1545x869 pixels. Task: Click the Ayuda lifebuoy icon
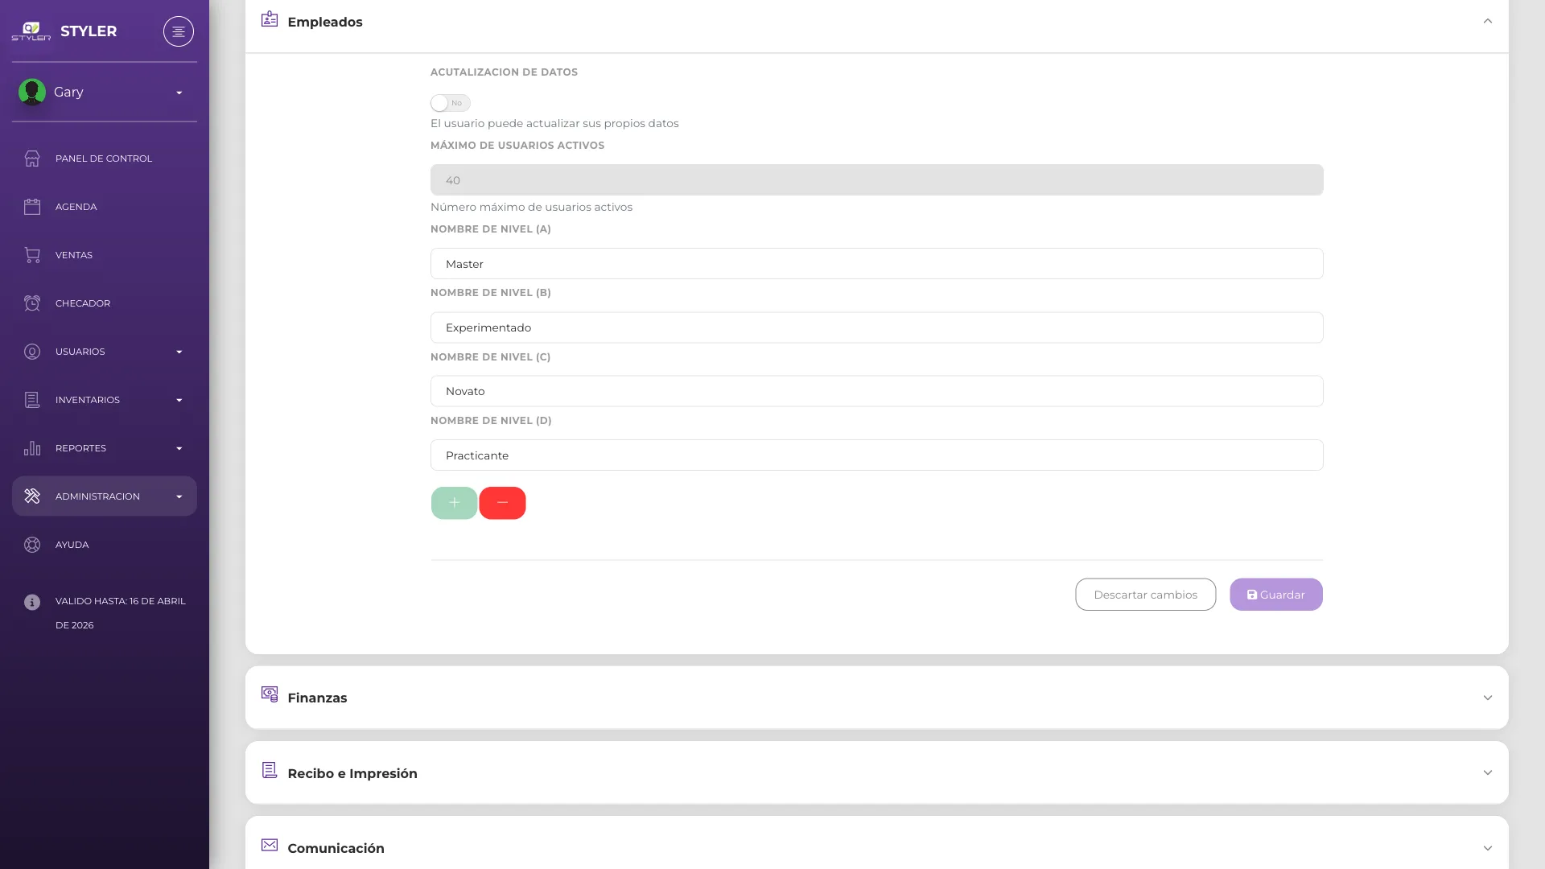click(x=32, y=545)
